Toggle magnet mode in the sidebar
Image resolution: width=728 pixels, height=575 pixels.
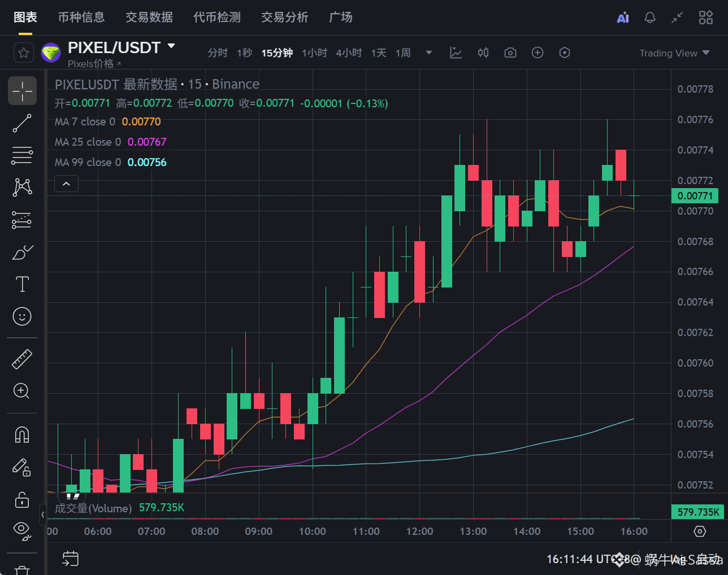(22, 434)
